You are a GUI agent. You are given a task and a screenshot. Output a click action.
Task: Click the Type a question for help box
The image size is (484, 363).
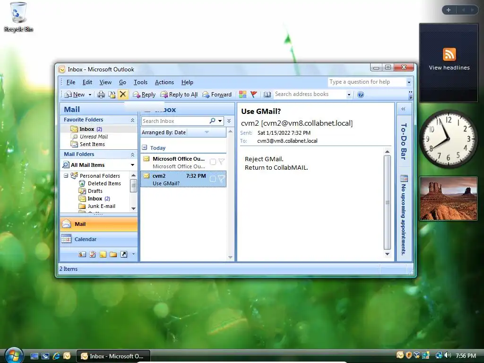coord(367,82)
